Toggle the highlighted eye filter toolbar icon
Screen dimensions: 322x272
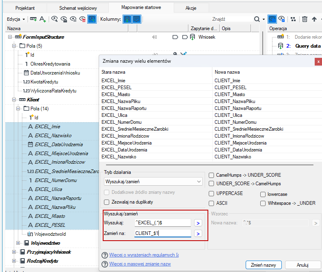click(x=92, y=19)
